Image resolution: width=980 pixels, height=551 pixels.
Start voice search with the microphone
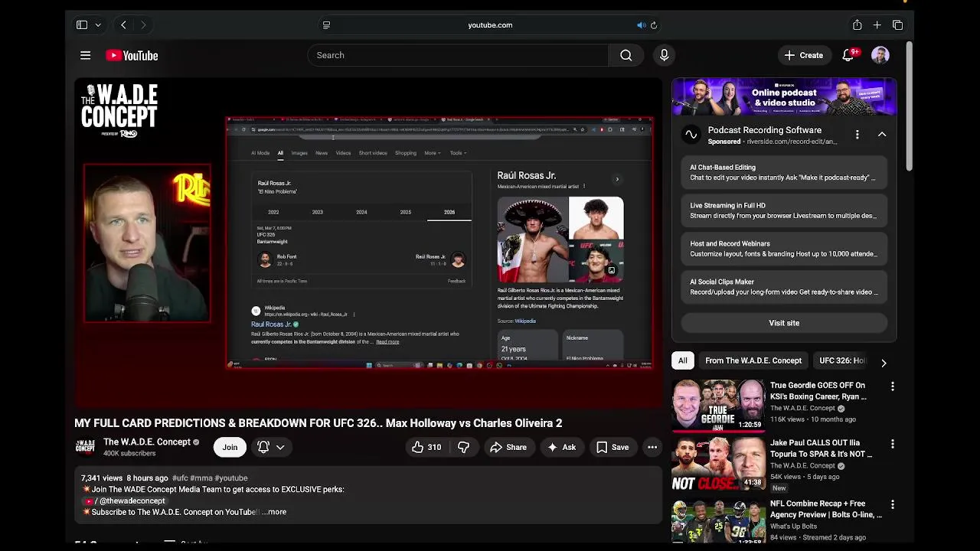click(664, 55)
